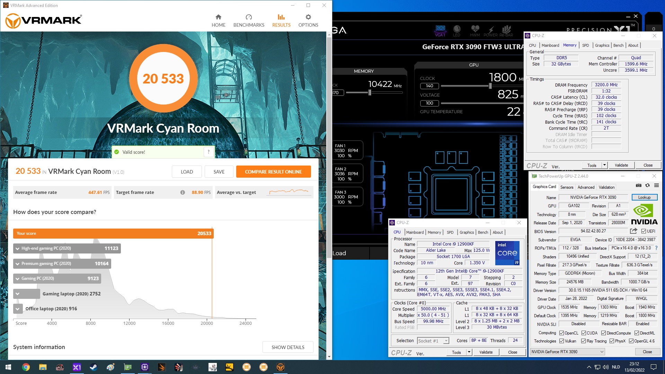Open the GPU-Z hamburger menu
Screen dimensions: 665x374
click(x=656, y=186)
